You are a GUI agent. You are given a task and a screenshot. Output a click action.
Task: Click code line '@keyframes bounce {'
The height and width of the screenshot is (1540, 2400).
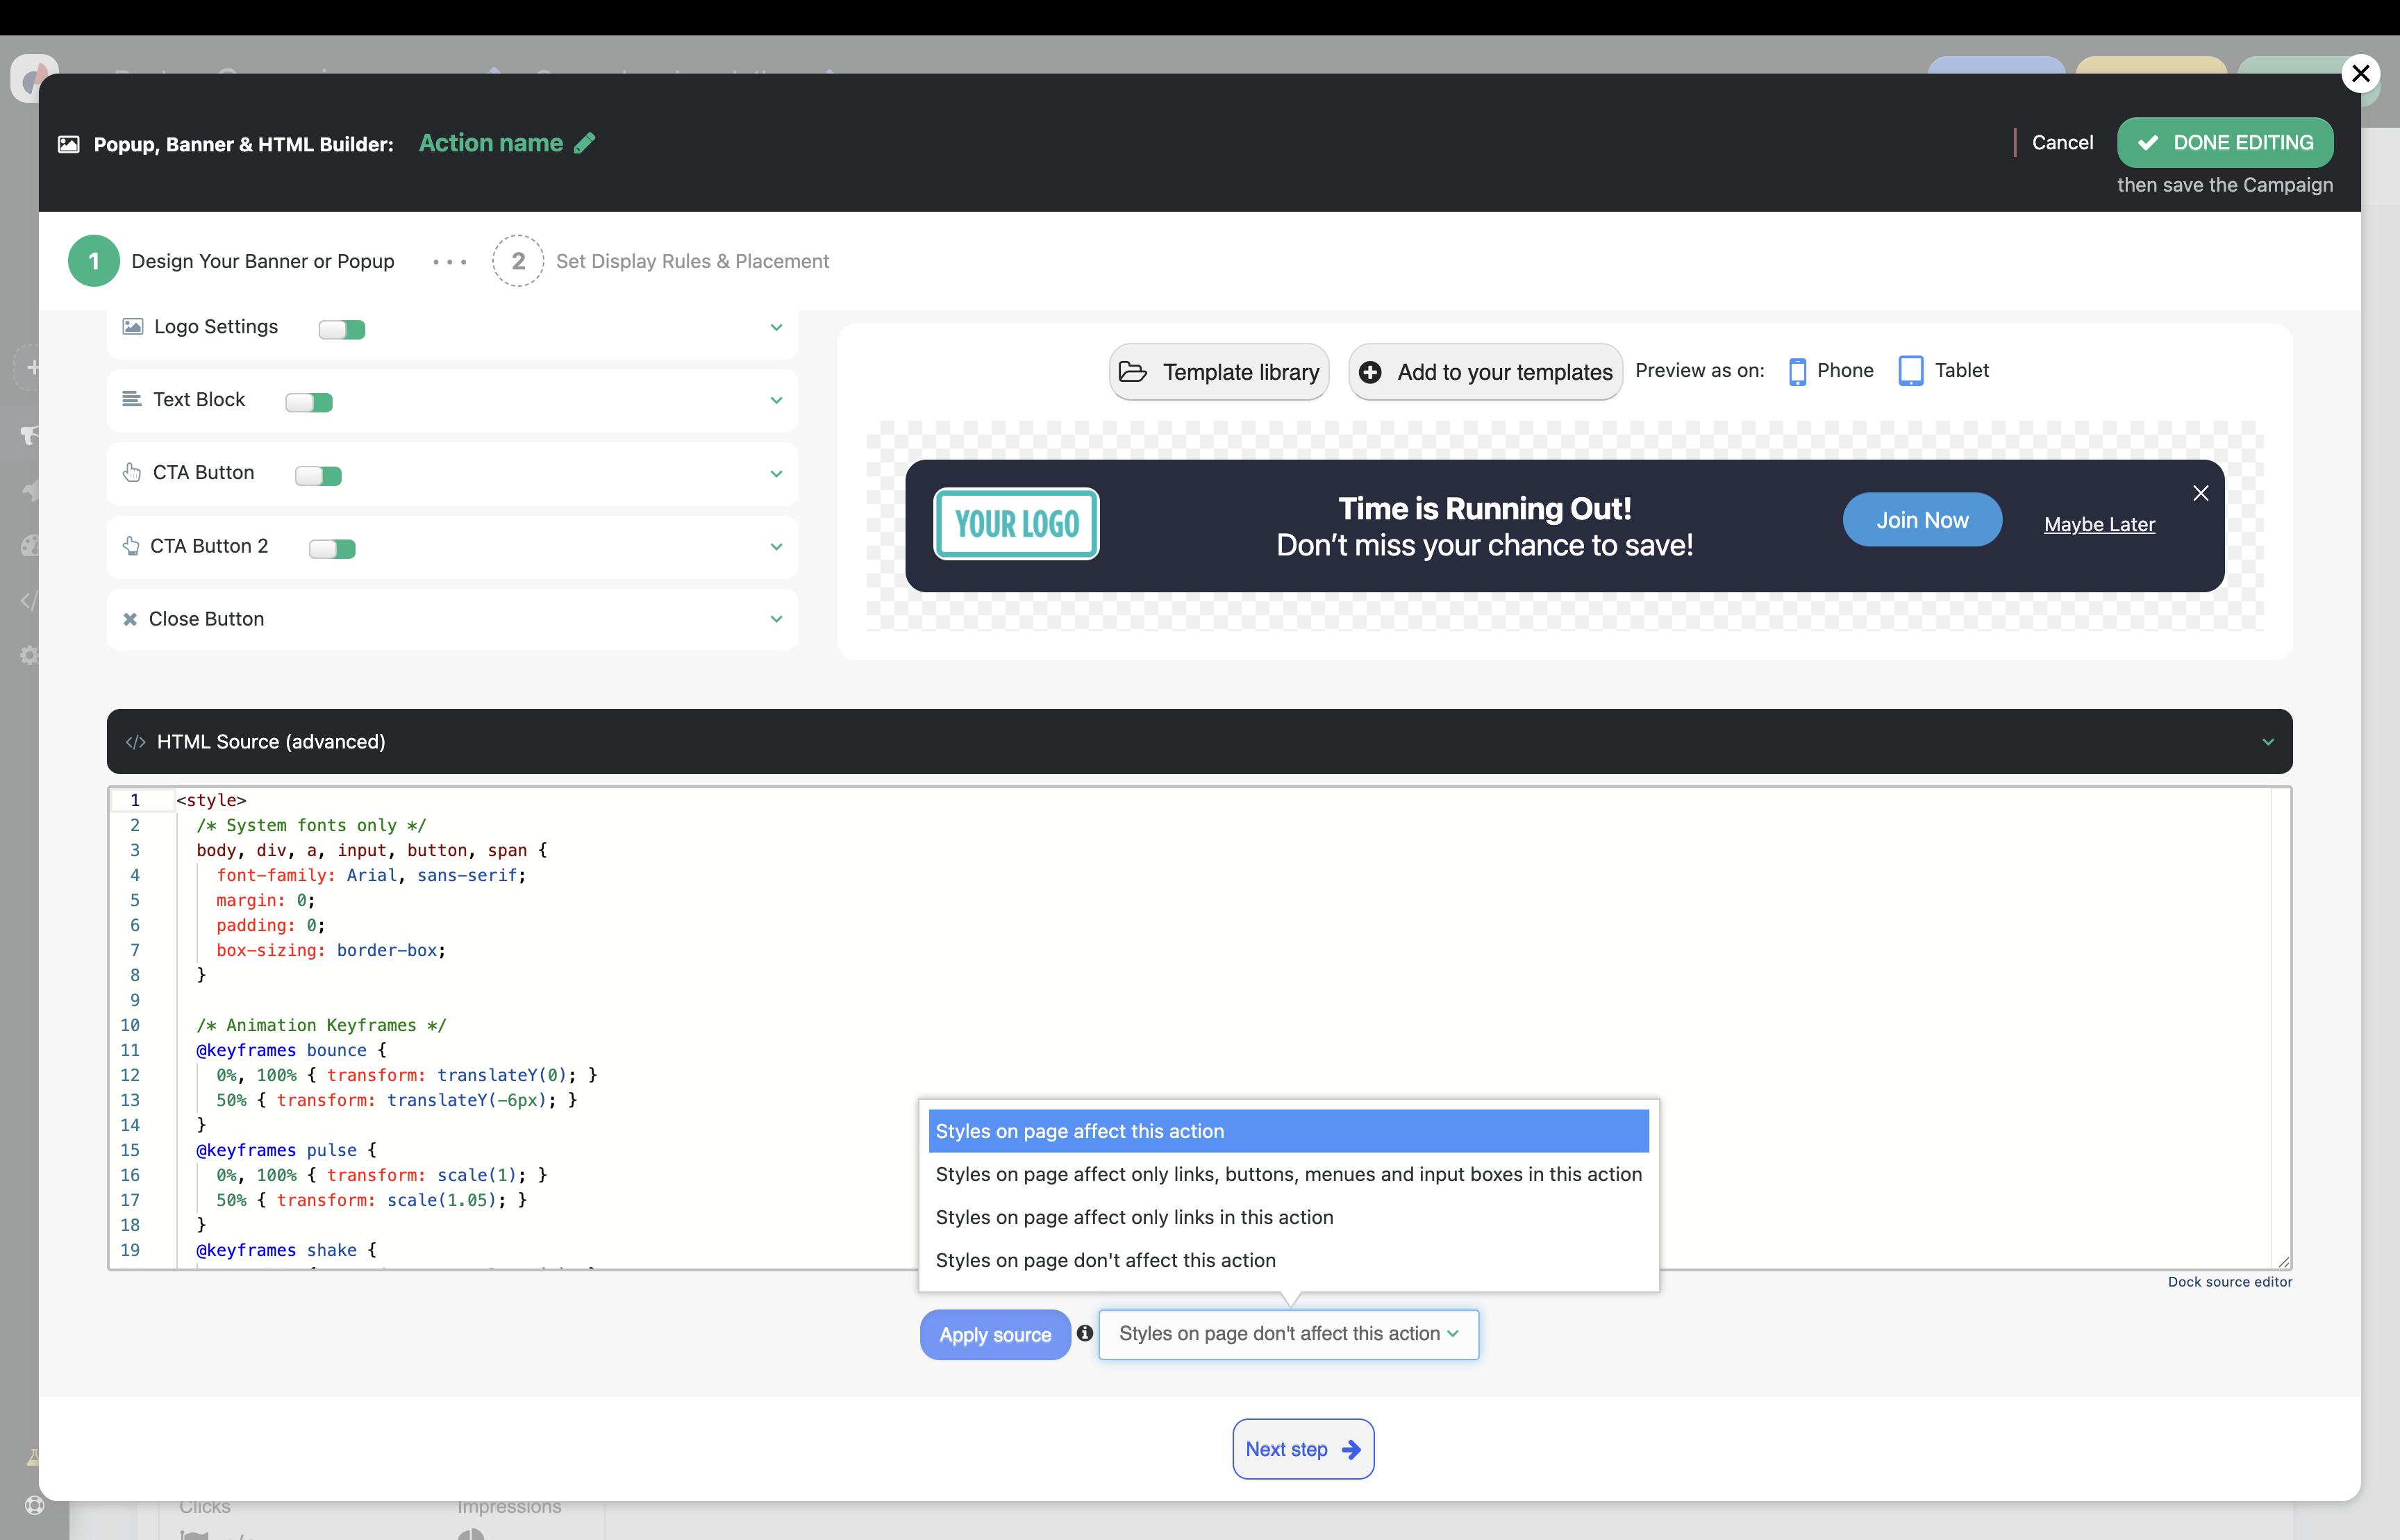291,1050
